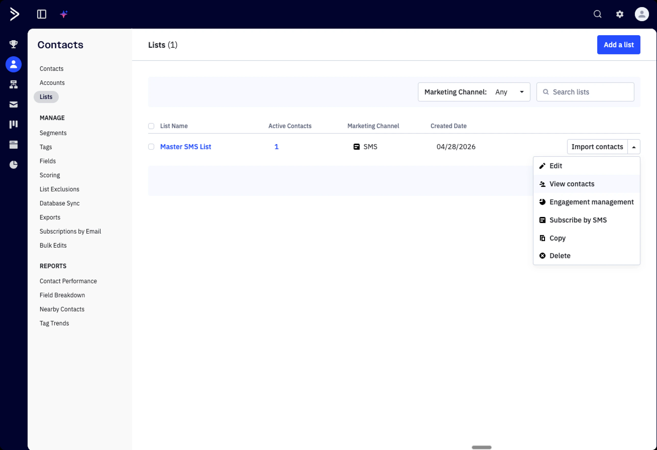Open the Reports pie chart icon
Screen dimensions: 657x450
coord(14,164)
